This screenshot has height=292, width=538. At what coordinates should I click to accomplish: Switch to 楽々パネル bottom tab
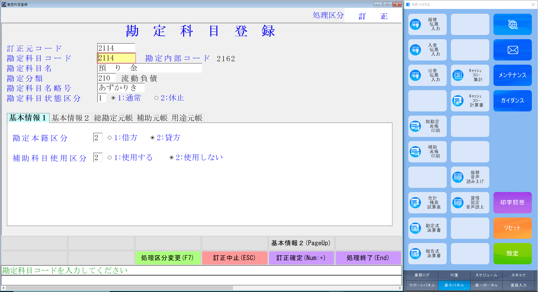tap(454, 285)
